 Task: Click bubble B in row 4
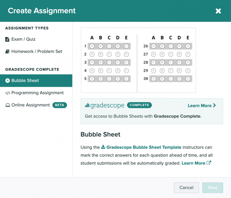point(101,71)
